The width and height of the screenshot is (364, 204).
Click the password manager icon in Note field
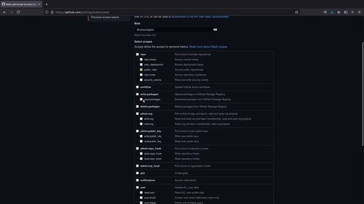[x=215, y=29]
